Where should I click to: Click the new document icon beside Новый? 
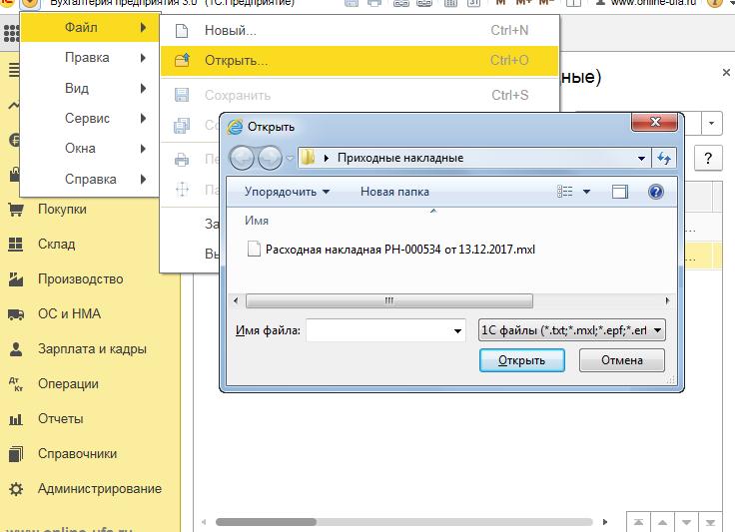point(182,31)
